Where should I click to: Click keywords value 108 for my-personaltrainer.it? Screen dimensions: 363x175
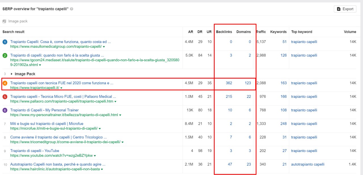coord(284,110)
